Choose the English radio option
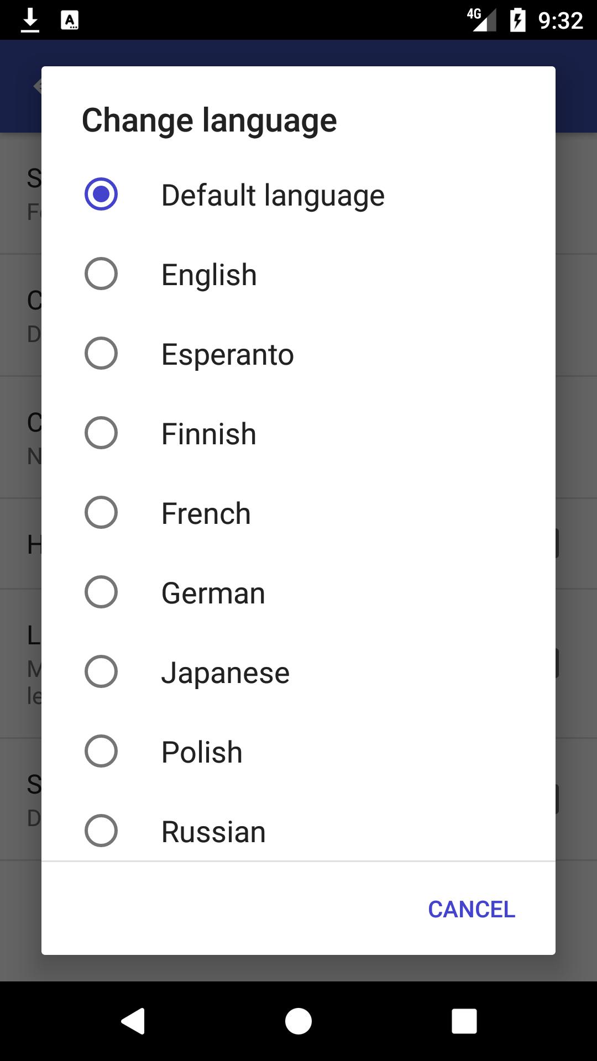The image size is (597, 1061). click(x=101, y=274)
